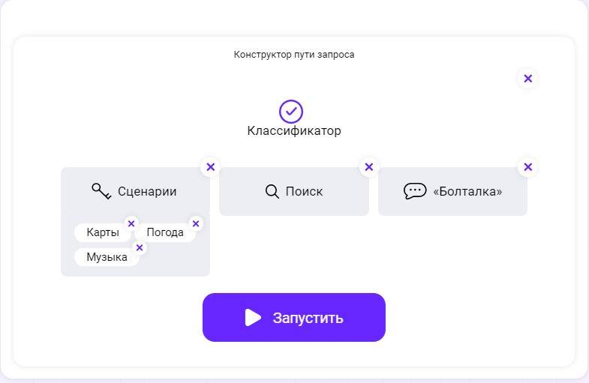Image resolution: width=589 pixels, height=383 pixels.
Task: Delete the Погода tag
Action: [x=196, y=223]
